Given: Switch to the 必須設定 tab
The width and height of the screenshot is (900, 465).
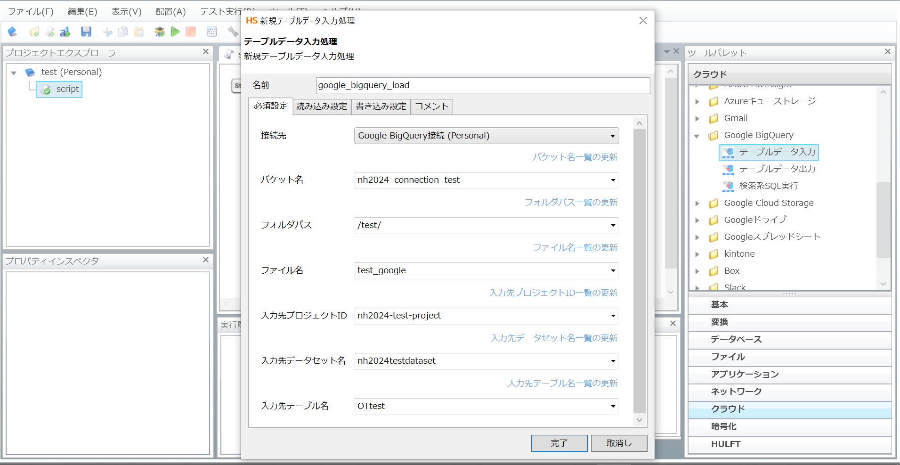Looking at the screenshot, I should pyautogui.click(x=271, y=106).
